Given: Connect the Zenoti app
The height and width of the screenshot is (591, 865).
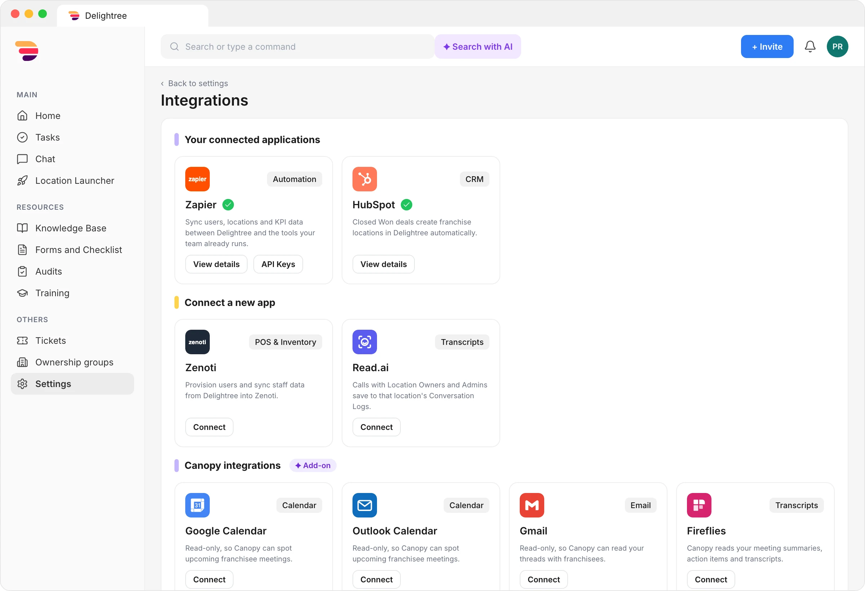Looking at the screenshot, I should (209, 427).
